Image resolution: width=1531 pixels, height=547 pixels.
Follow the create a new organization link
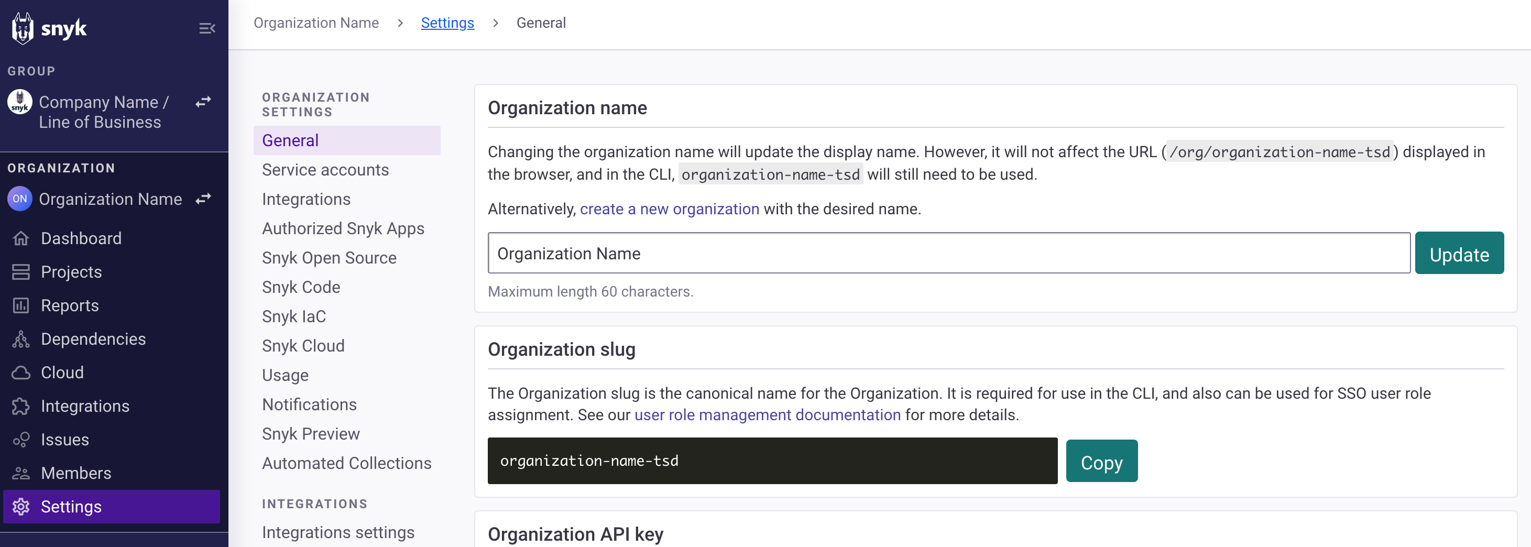pos(669,209)
